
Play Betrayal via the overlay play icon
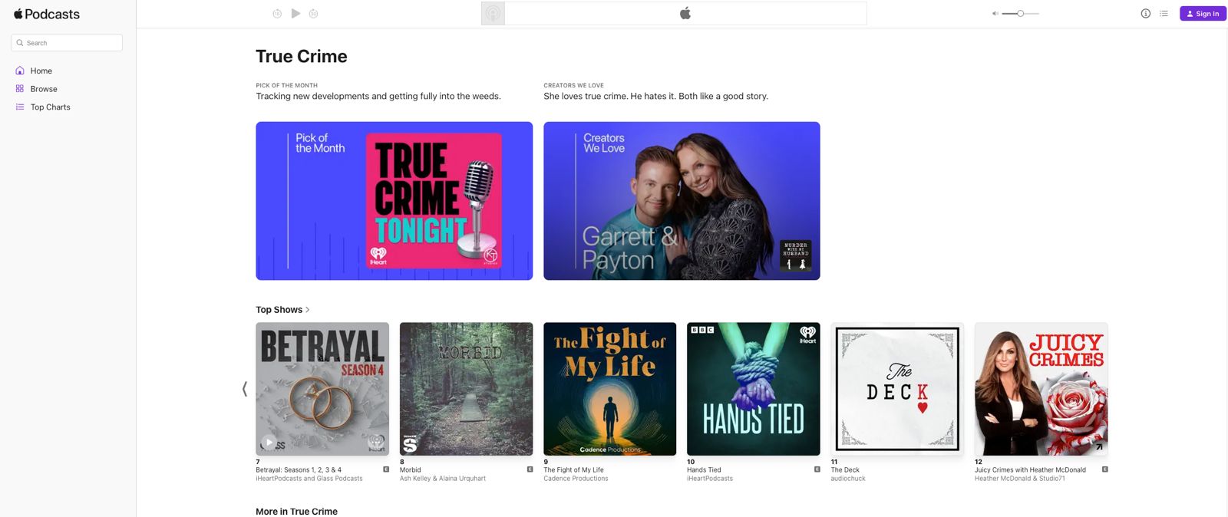(269, 442)
